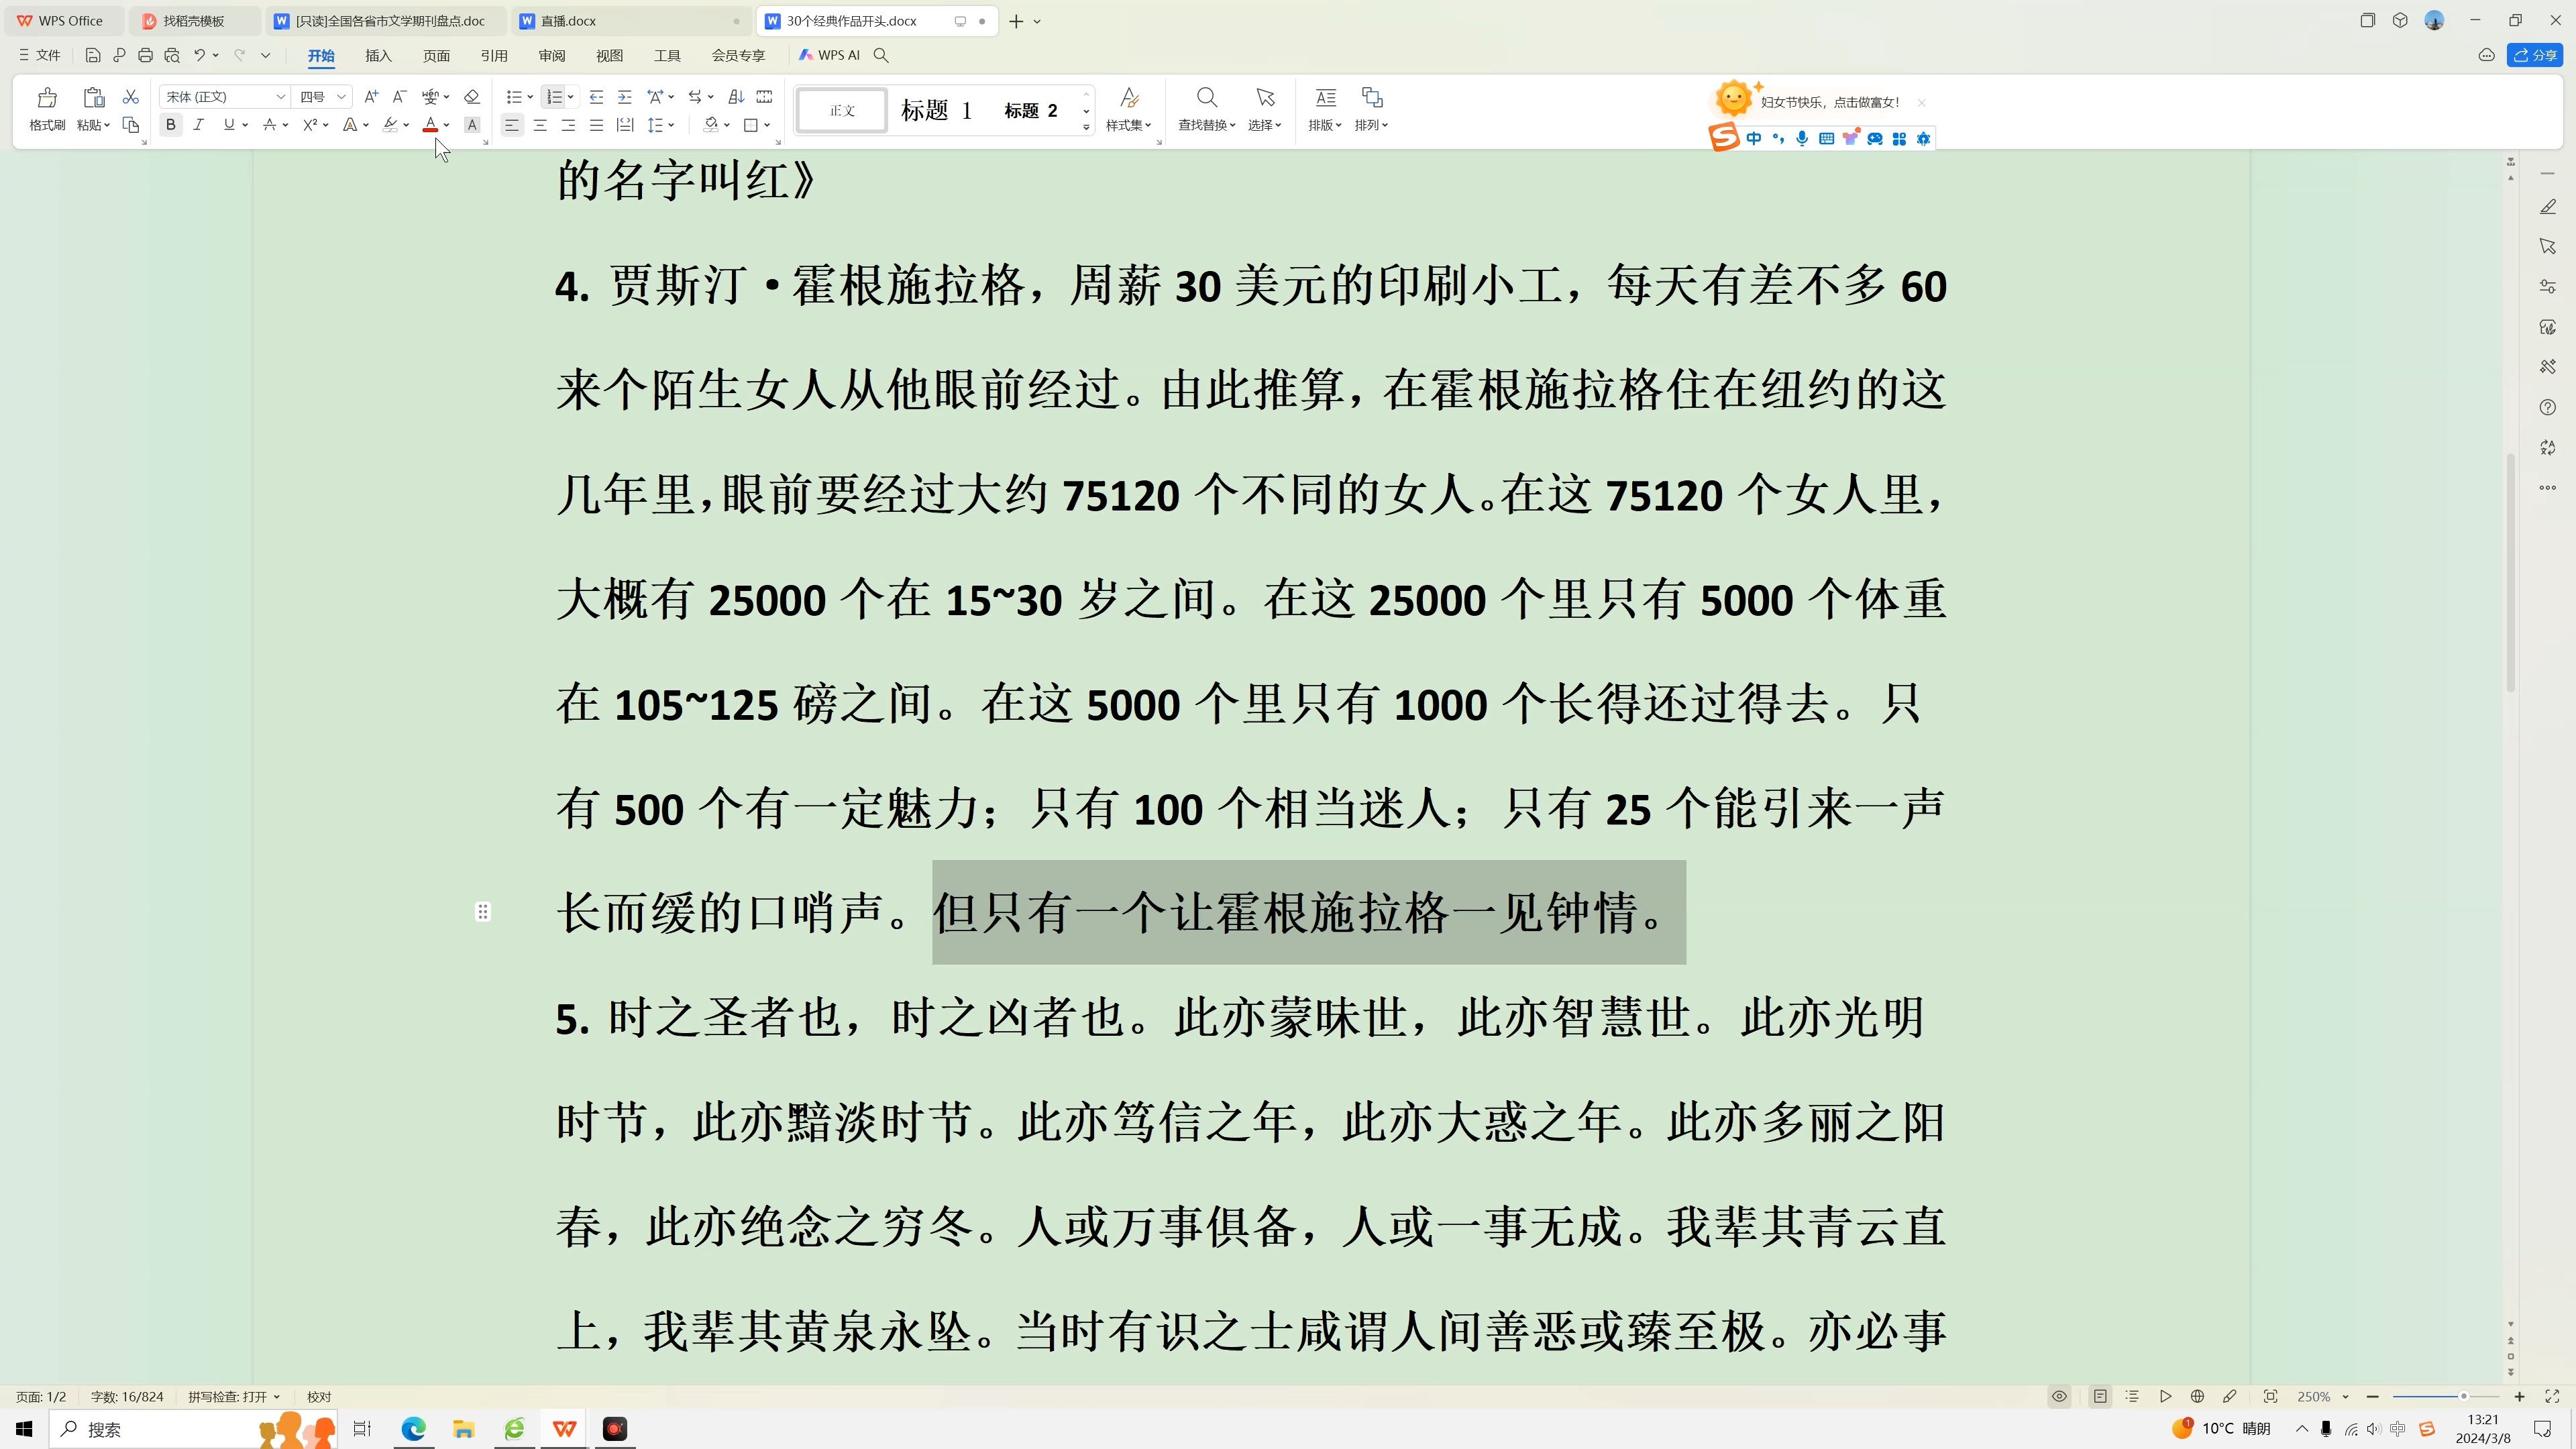The width and height of the screenshot is (2576, 1449).
Task: Click the Undo arrow icon
Action: pyautogui.click(x=199, y=55)
